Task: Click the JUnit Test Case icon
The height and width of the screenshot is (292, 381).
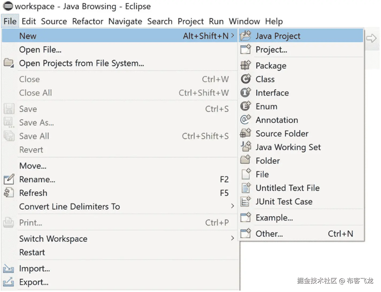Action: [245, 201]
